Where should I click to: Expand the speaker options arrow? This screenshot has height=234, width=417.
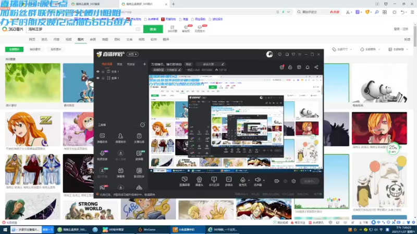click(264, 180)
